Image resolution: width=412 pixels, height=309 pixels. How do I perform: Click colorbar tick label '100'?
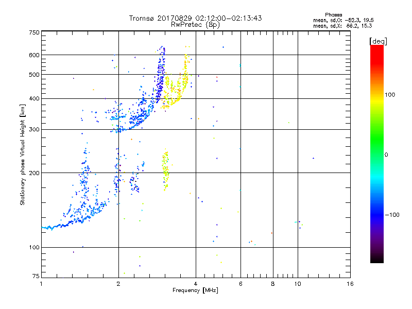click(x=390, y=95)
